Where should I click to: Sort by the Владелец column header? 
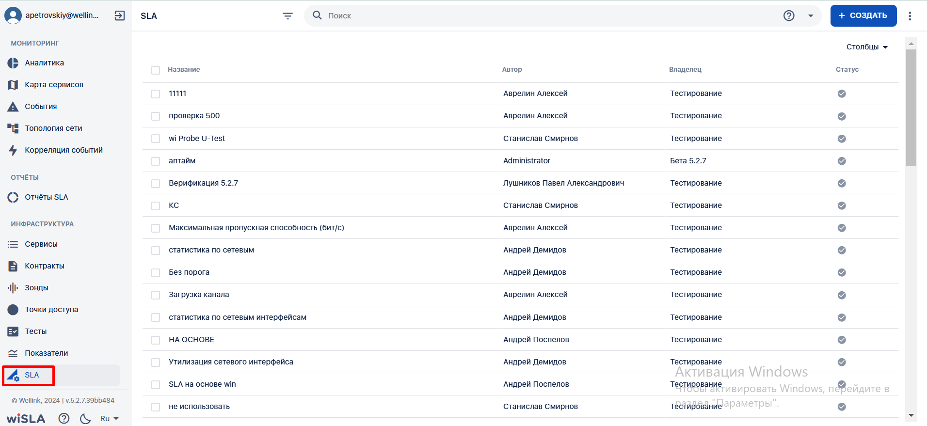point(685,70)
